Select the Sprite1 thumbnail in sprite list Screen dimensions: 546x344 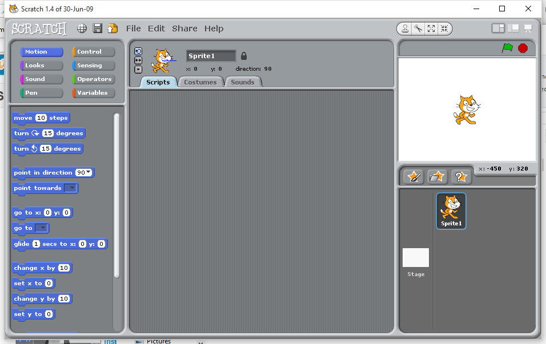point(451,211)
